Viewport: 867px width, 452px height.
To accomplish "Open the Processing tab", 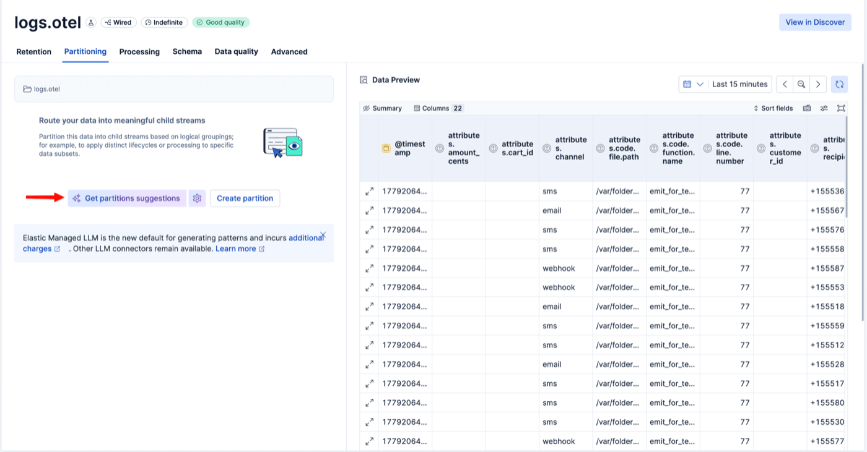I will (x=139, y=52).
